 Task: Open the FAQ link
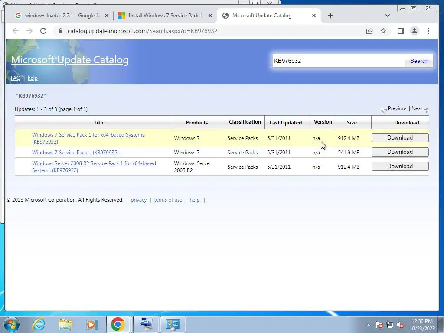pyautogui.click(x=16, y=78)
